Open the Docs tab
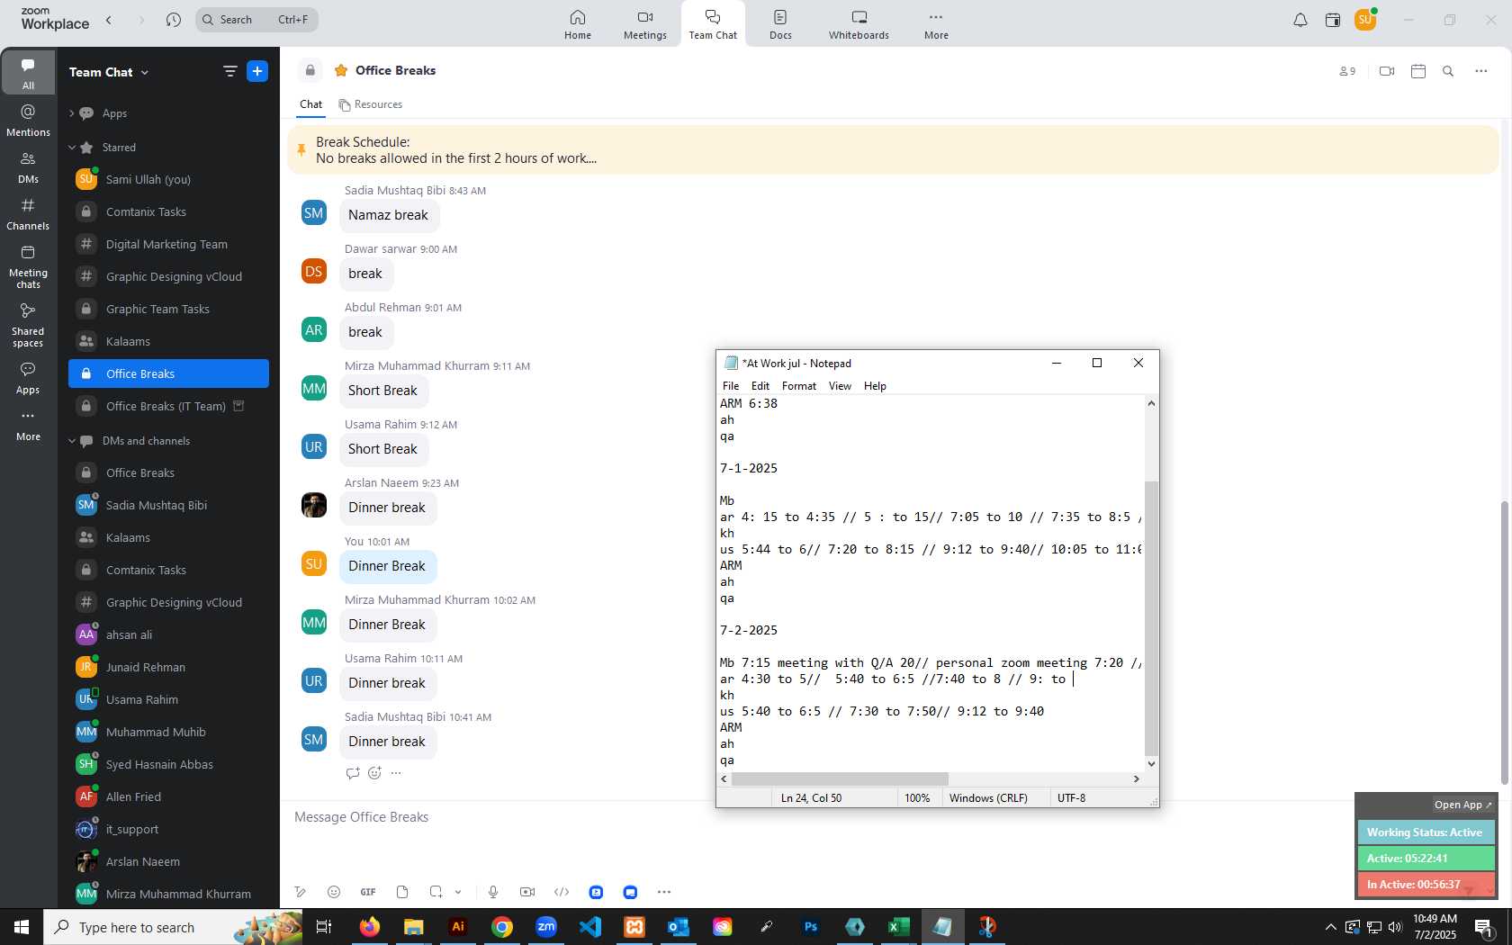The width and height of the screenshot is (1512, 945). click(780, 24)
